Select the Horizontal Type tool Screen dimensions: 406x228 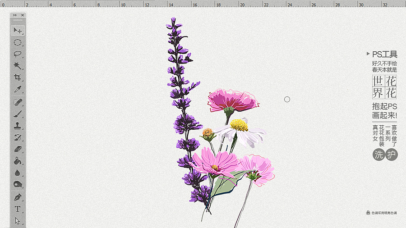[x=18, y=209]
